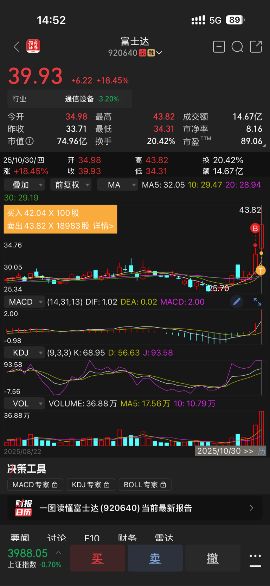Tap the 市盈 89.06 value
The image size is (270, 586).
(x=251, y=141)
